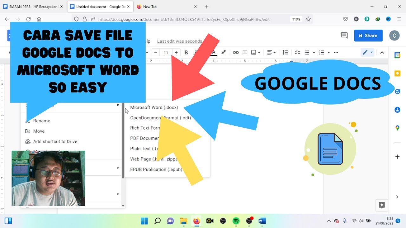Switch to the SIARAN PERS browser tab
Image resolution: width=406 pixels, height=228 pixels.
(34, 7)
